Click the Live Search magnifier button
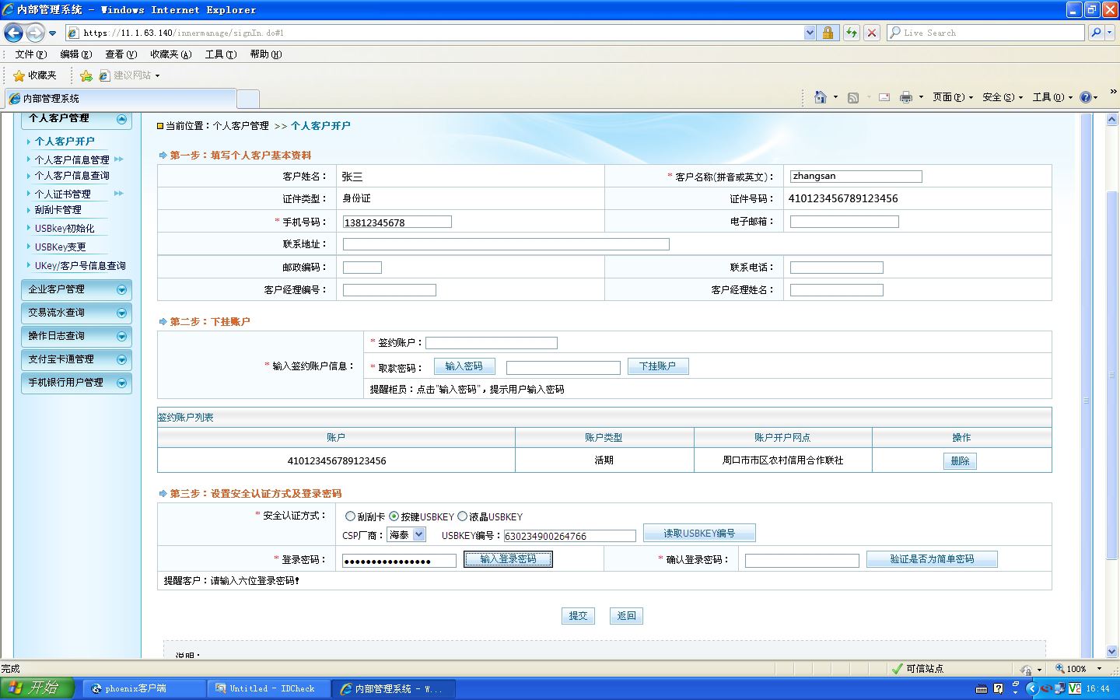The width and height of the screenshot is (1120, 700). coord(1096,33)
